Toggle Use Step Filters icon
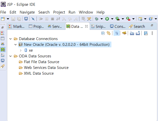 89,19
